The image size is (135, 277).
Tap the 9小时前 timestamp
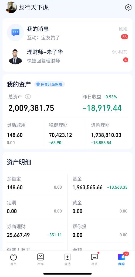pos(120,52)
